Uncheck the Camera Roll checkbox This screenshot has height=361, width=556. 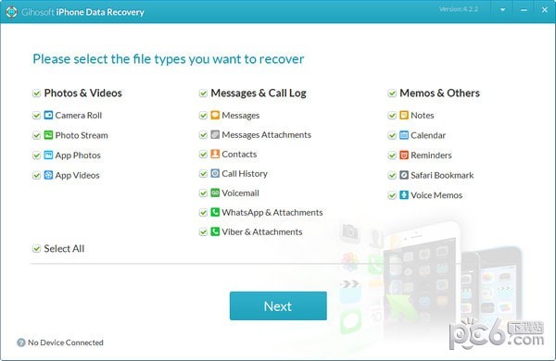point(36,116)
